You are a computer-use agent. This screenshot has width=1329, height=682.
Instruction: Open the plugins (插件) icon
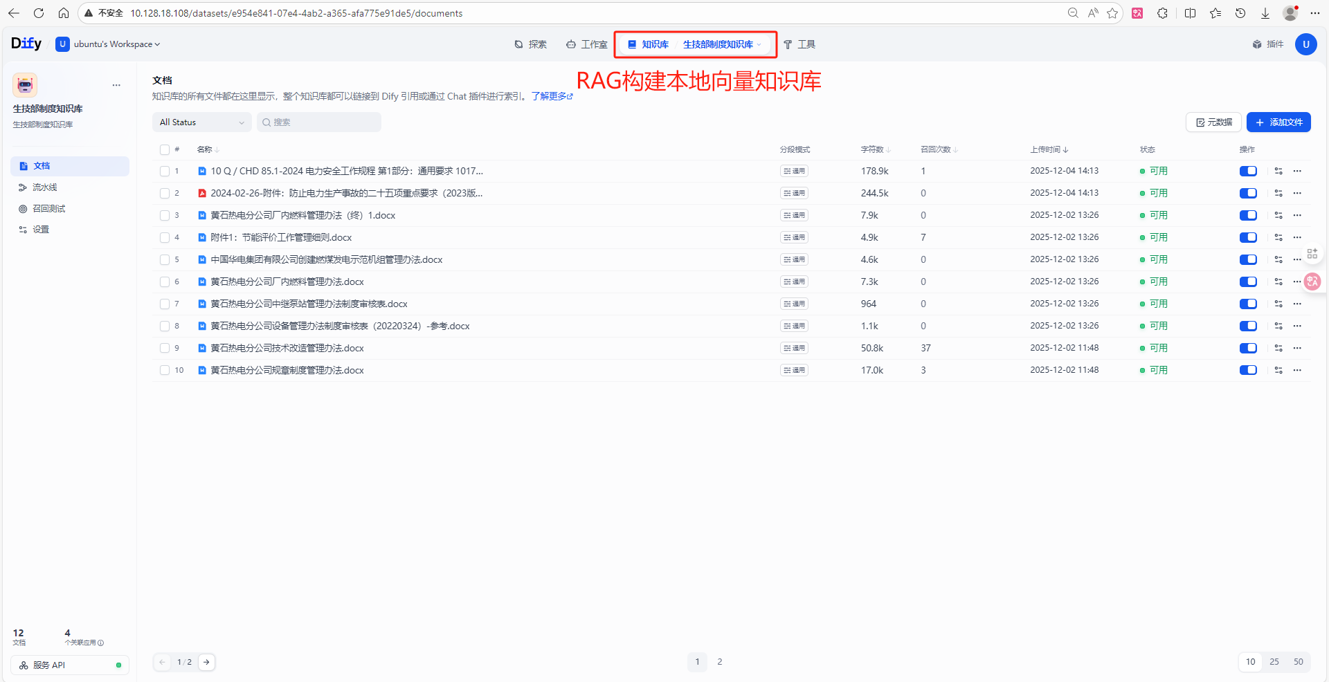[1267, 44]
